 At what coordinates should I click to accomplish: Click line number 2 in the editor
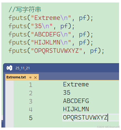(31, 93)
